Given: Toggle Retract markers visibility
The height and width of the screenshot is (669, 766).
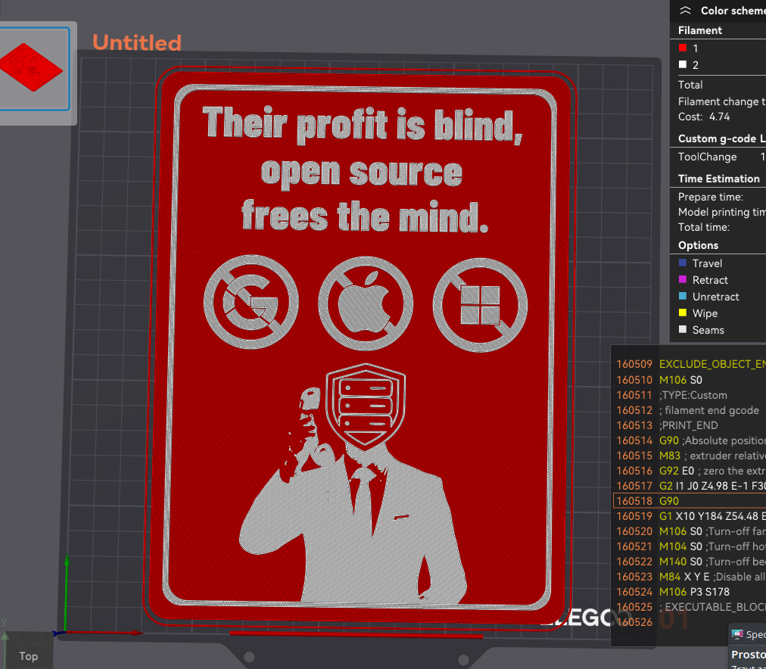Looking at the screenshot, I should tap(683, 279).
